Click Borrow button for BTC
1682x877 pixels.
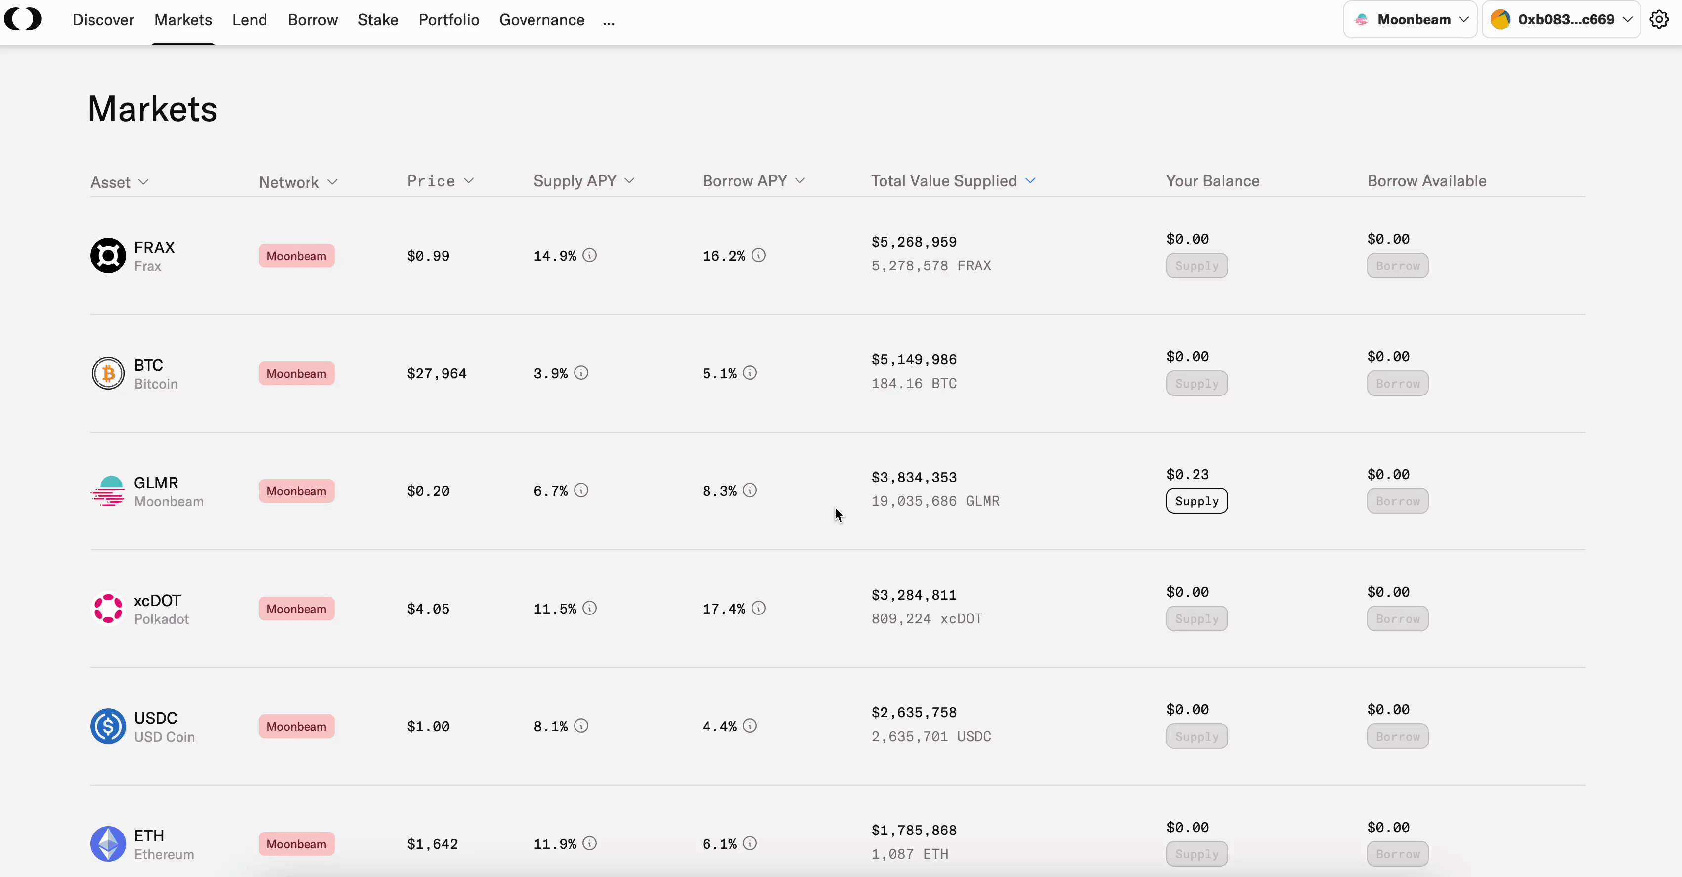(1397, 383)
